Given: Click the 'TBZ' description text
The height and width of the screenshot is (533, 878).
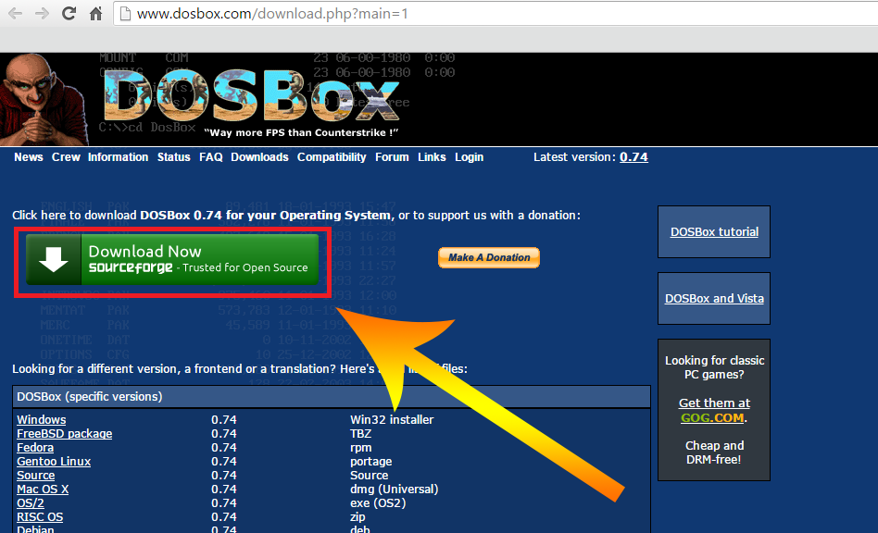Looking at the screenshot, I should (360, 433).
